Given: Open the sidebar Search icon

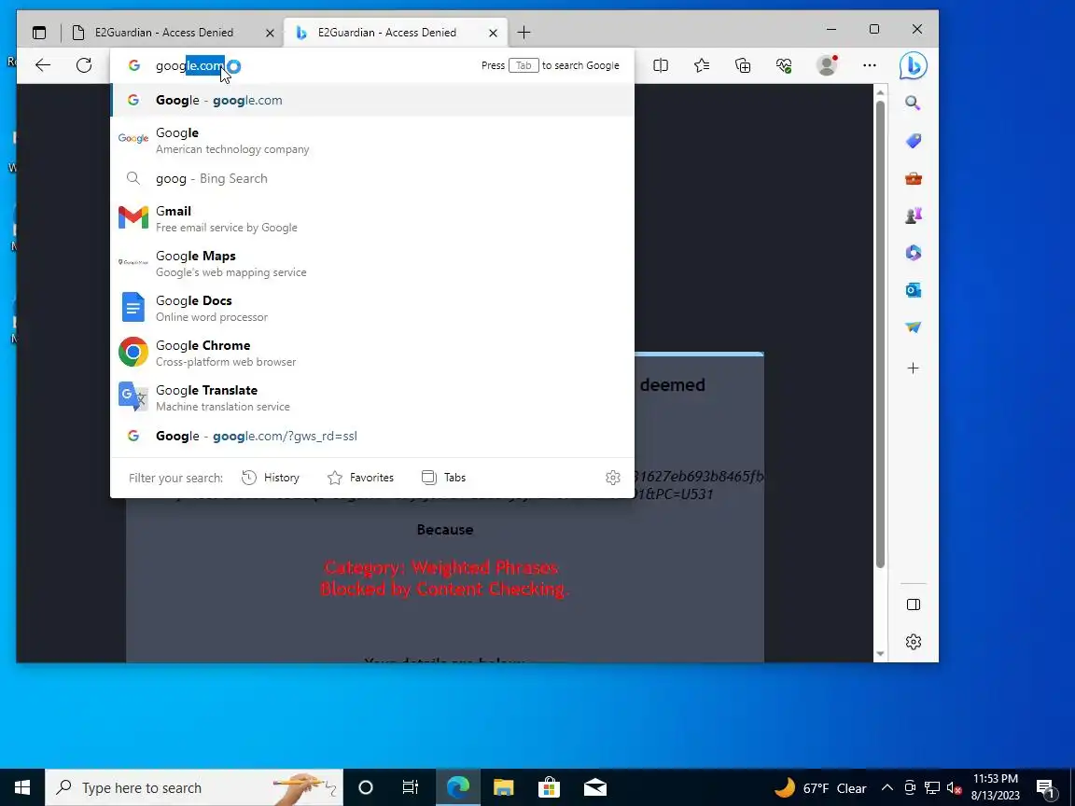Looking at the screenshot, I should 913,103.
